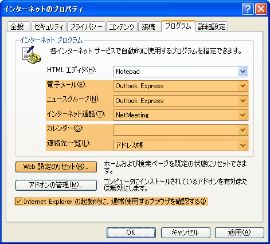This screenshot has width=270, height=244.
Task: Click the キャンセル button
Action: (185, 233)
